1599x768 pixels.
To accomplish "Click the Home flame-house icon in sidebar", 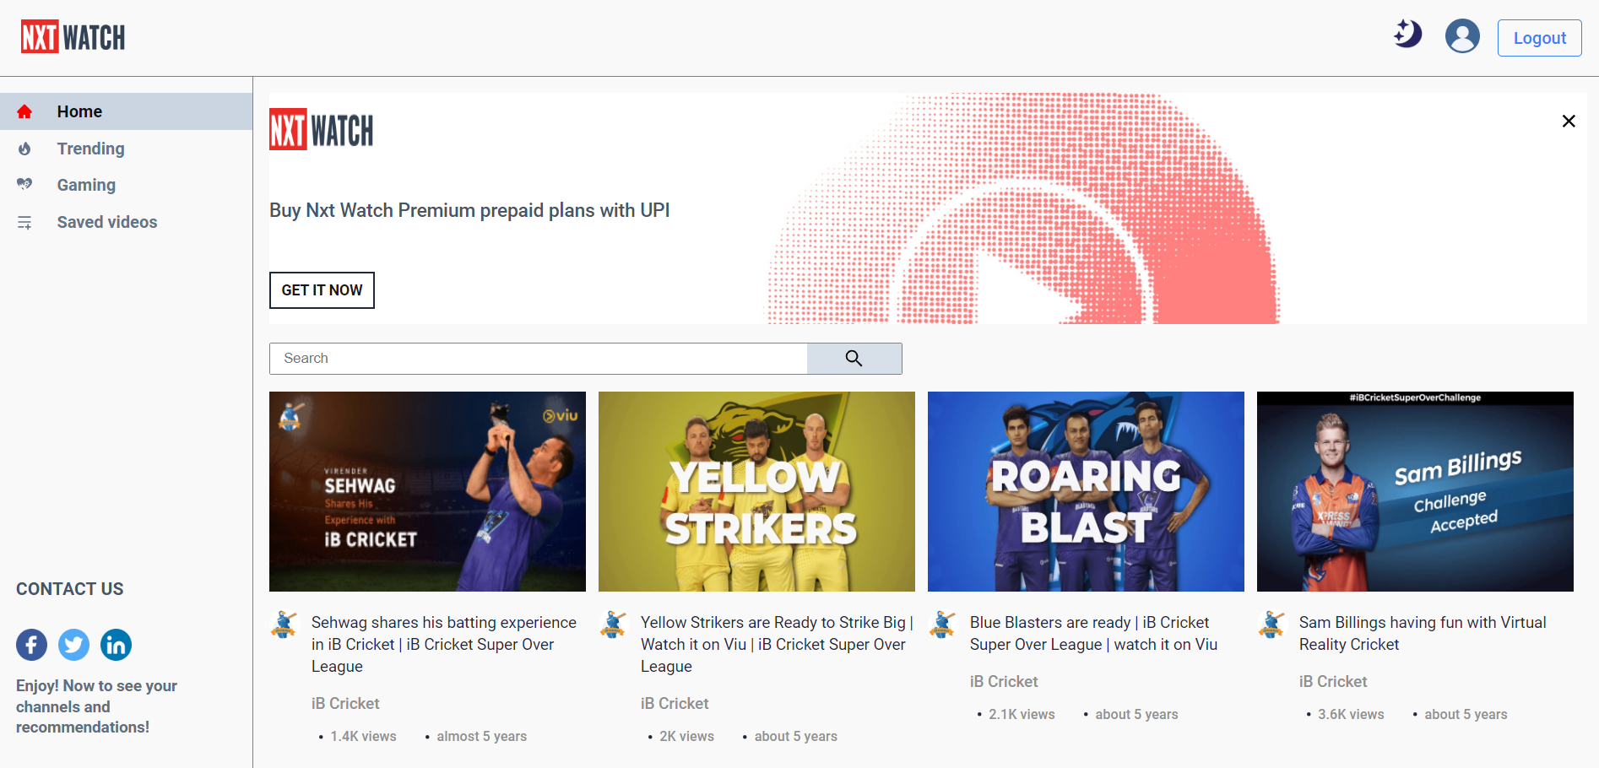I will [x=24, y=111].
